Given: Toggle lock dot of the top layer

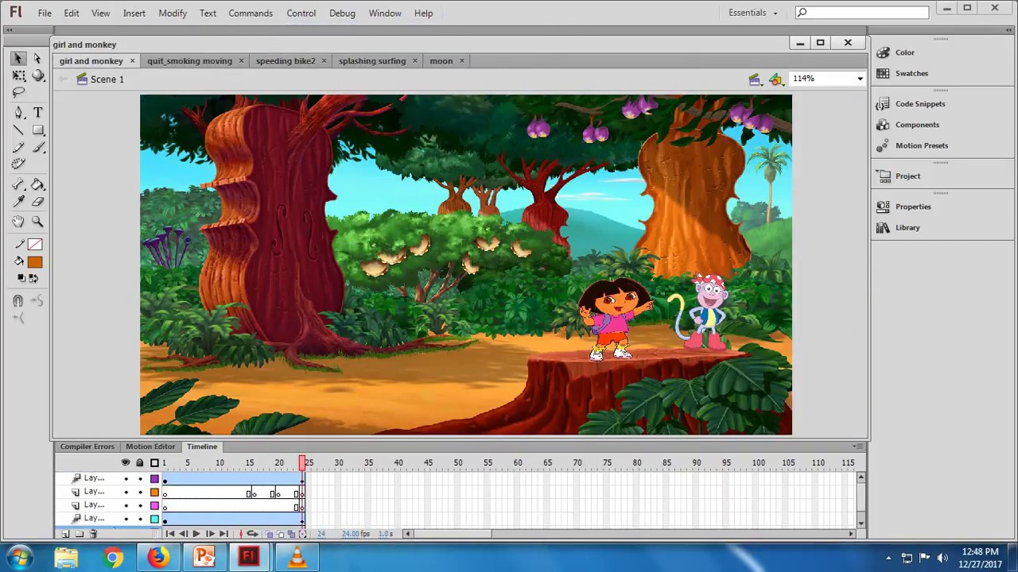Looking at the screenshot, I should click(x=140, y=479).
